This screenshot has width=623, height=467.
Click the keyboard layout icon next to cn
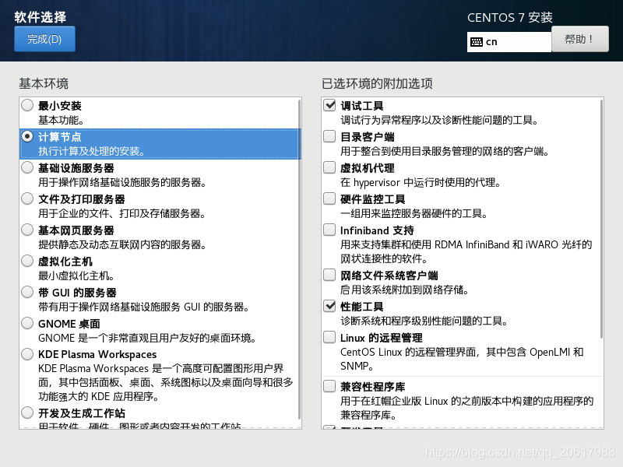coord(476,42)
